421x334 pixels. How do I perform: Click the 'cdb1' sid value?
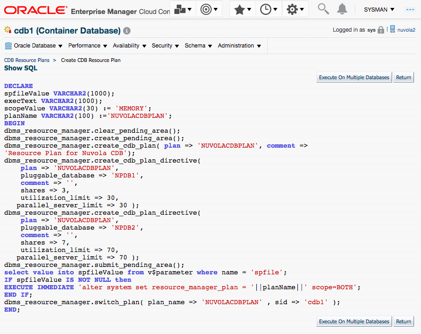pos(316,302)
